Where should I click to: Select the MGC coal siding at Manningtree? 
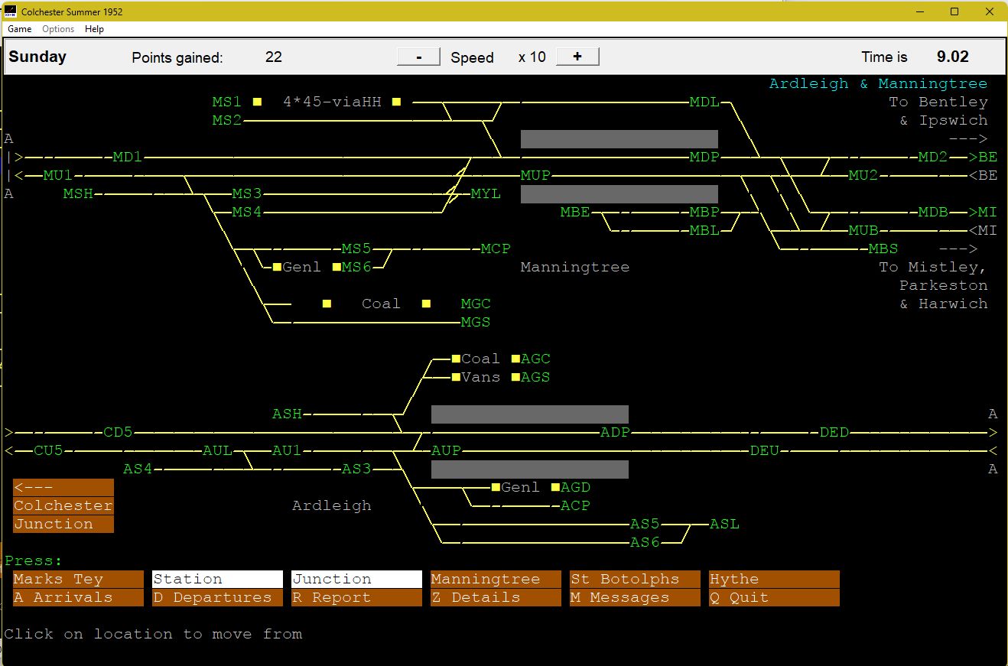point(475,304)
